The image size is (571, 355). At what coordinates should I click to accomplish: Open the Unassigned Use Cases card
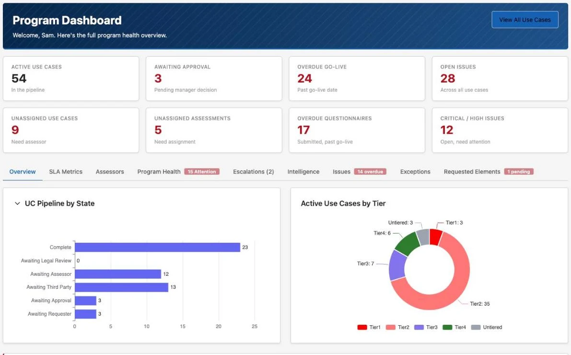[71, 130]
